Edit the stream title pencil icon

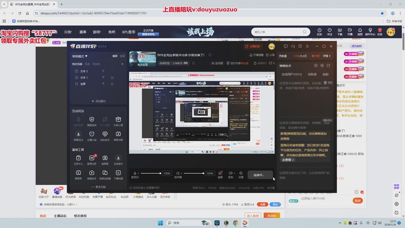[x=210, y=55]
